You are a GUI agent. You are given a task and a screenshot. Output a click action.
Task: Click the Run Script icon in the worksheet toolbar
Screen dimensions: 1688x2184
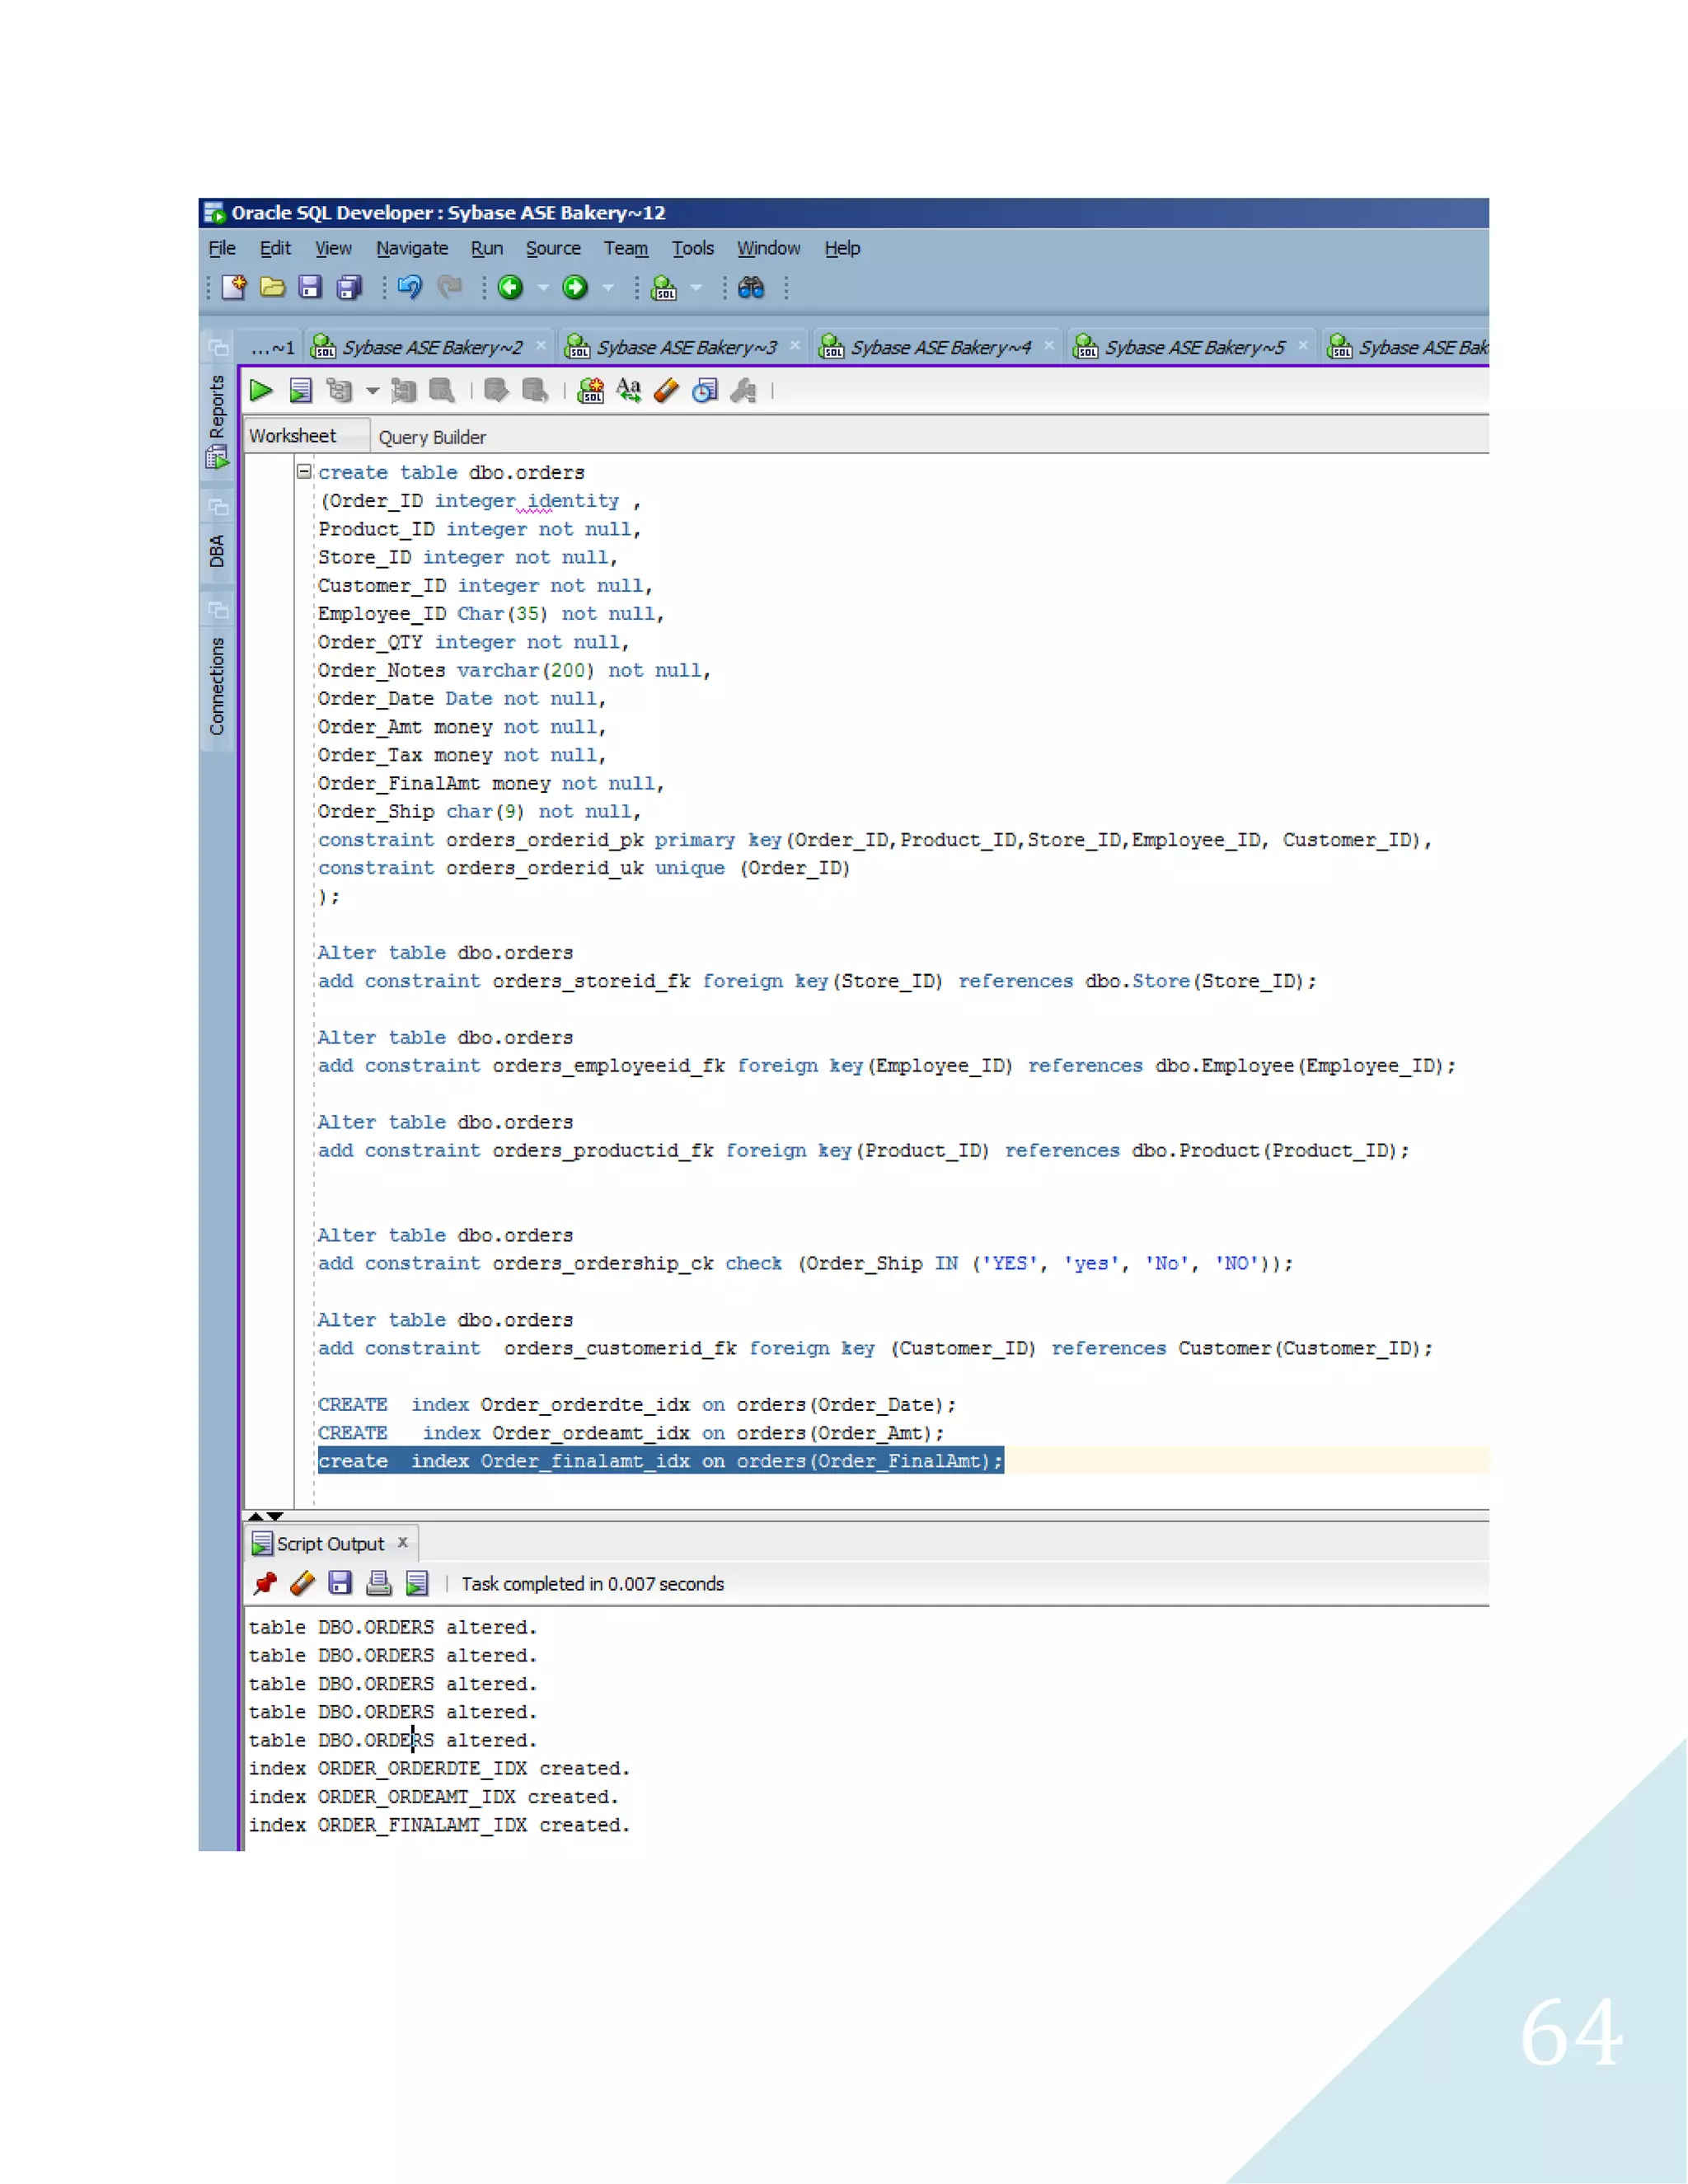click(300, 391)
